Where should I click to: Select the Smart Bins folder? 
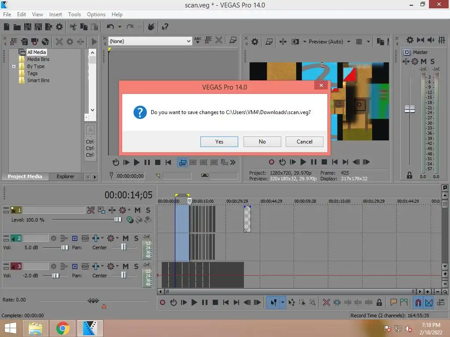(x=38, y=80)
